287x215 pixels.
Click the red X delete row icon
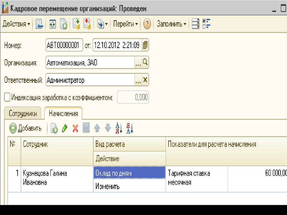(75, 128)
